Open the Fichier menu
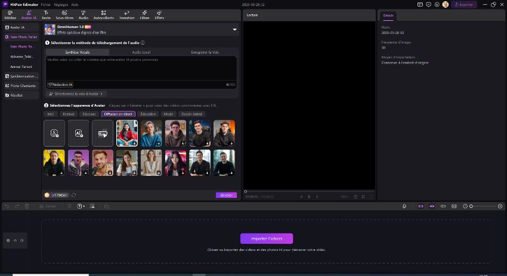The image size is (507, 276). pyautogui.click(x=46, y=4)
